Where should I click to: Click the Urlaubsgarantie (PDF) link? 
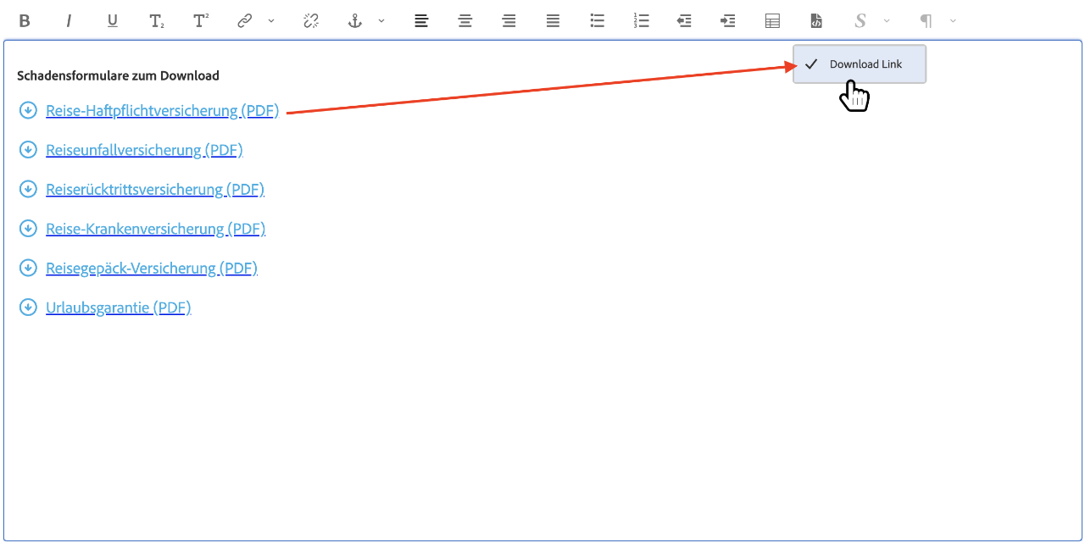point(119,308)
